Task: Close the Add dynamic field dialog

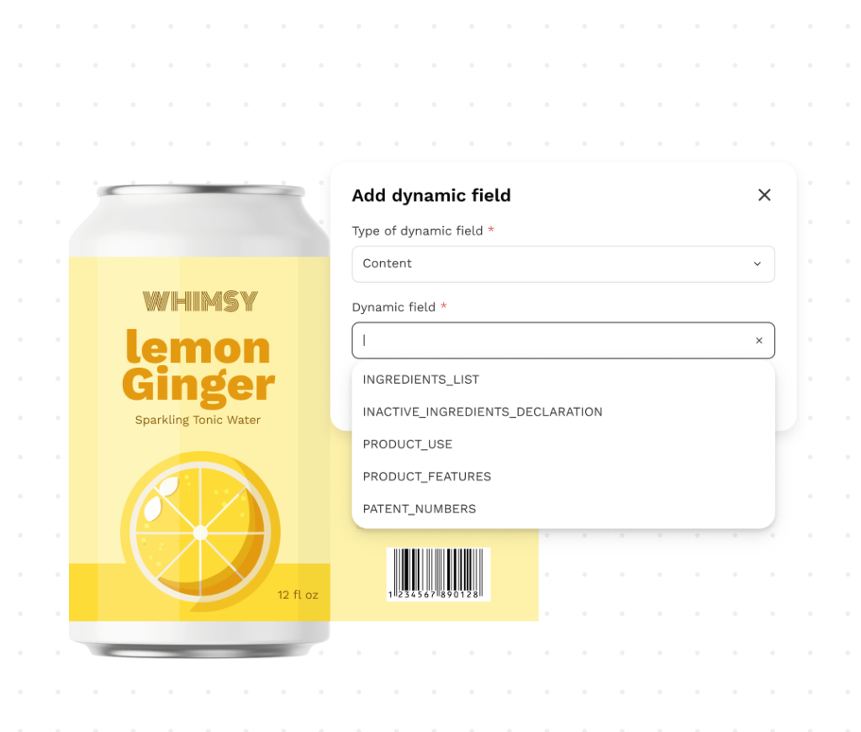Action: tap(763, 195)
